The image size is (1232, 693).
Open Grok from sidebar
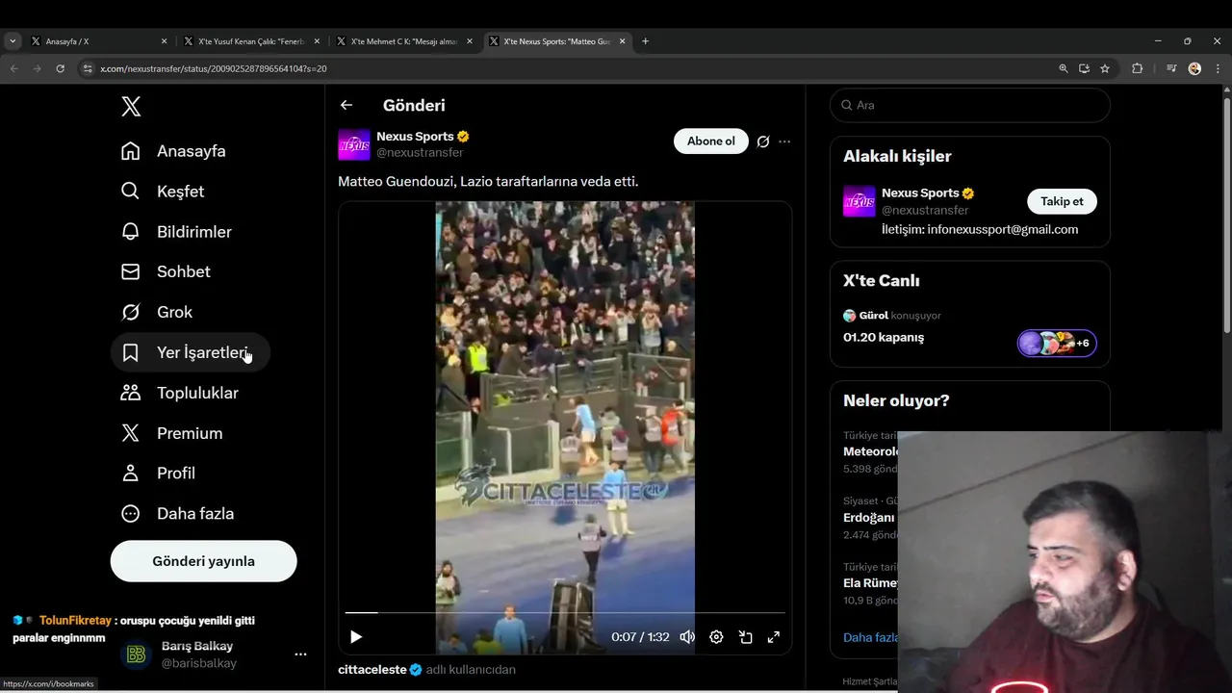point(157,313)
